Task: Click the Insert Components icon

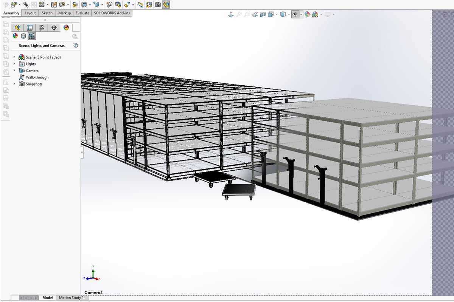Action: click(14, 5)
